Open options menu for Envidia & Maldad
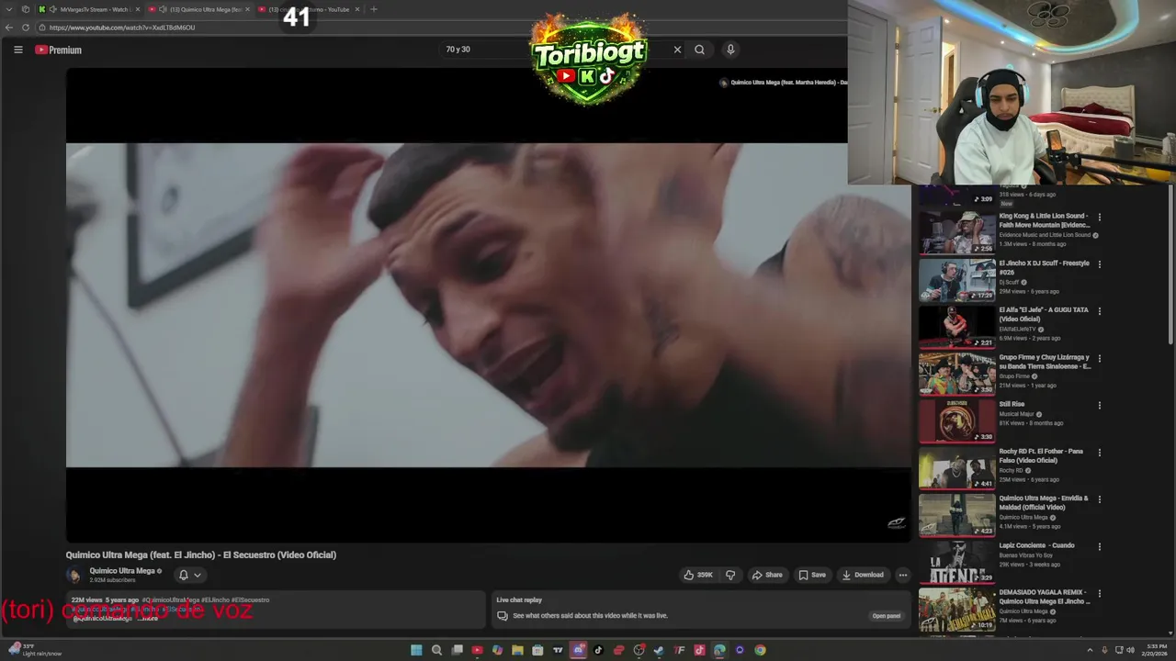 [1099, 499]
